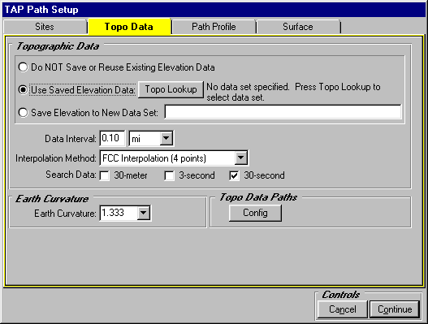Open the Path Profile tab
Image resolution: width=428 pixels, height=324 pixels.
[214, 27]
